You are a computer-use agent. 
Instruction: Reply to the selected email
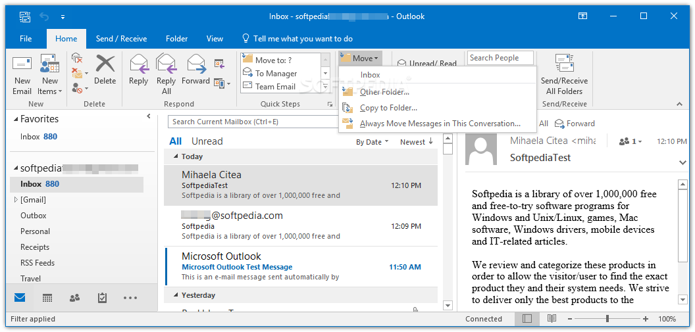(x=138, y=70)
